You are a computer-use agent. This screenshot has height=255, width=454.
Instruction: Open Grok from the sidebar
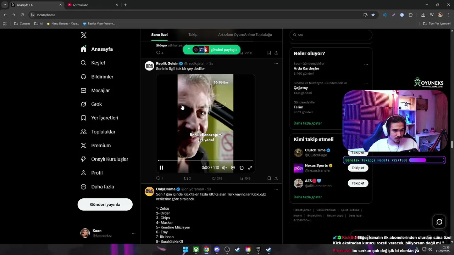point(91,104)
